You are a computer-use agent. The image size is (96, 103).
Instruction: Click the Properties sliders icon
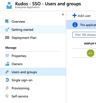click(7, 56)
